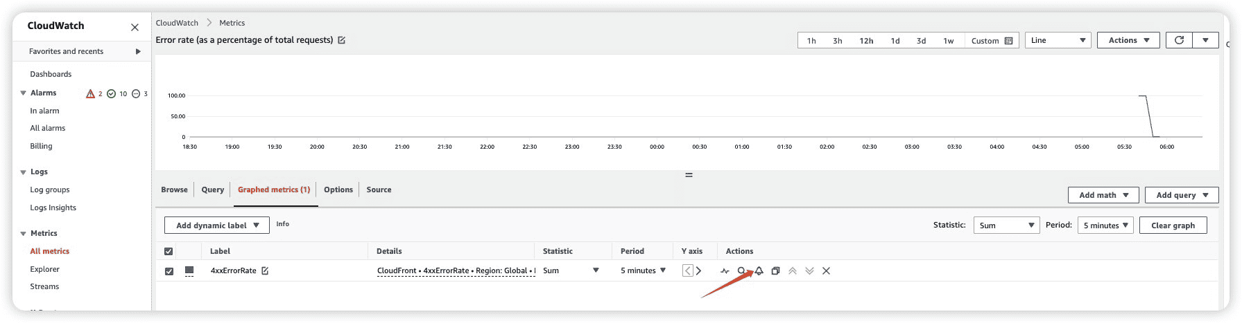The width and height of the screenshot is (1242, 323).
Task: Search metric with the magnifier icon
Action: (x=741, y=270)
